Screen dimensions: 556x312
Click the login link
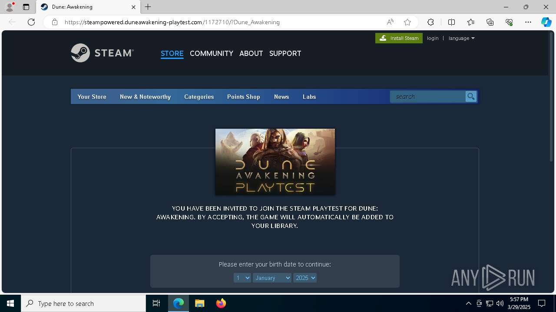(433, 38)
